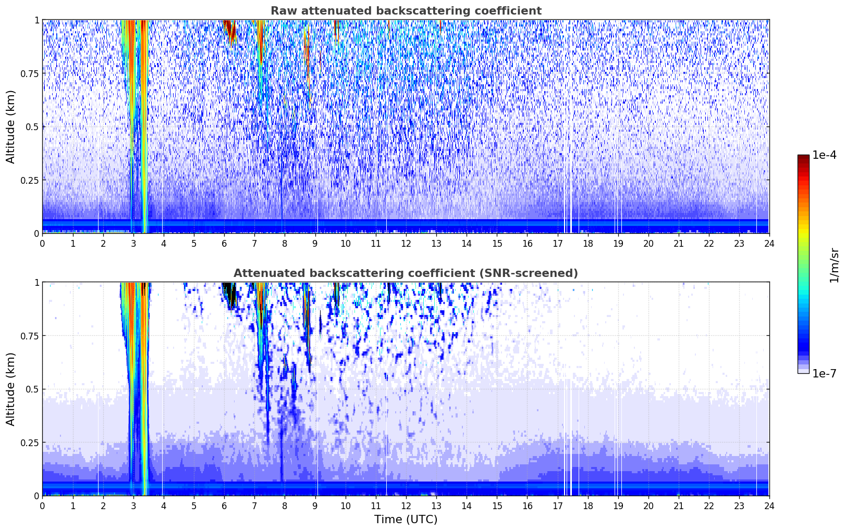Select the 'Time (UTC)' axis label
This screenshot has height=531, width=845.
pos(406,519)
